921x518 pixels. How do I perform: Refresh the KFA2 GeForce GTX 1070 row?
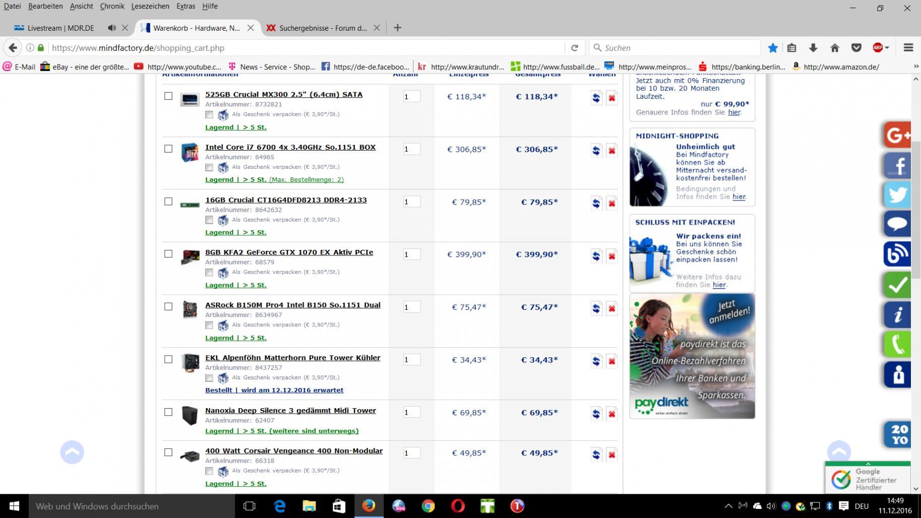point(596,256)
